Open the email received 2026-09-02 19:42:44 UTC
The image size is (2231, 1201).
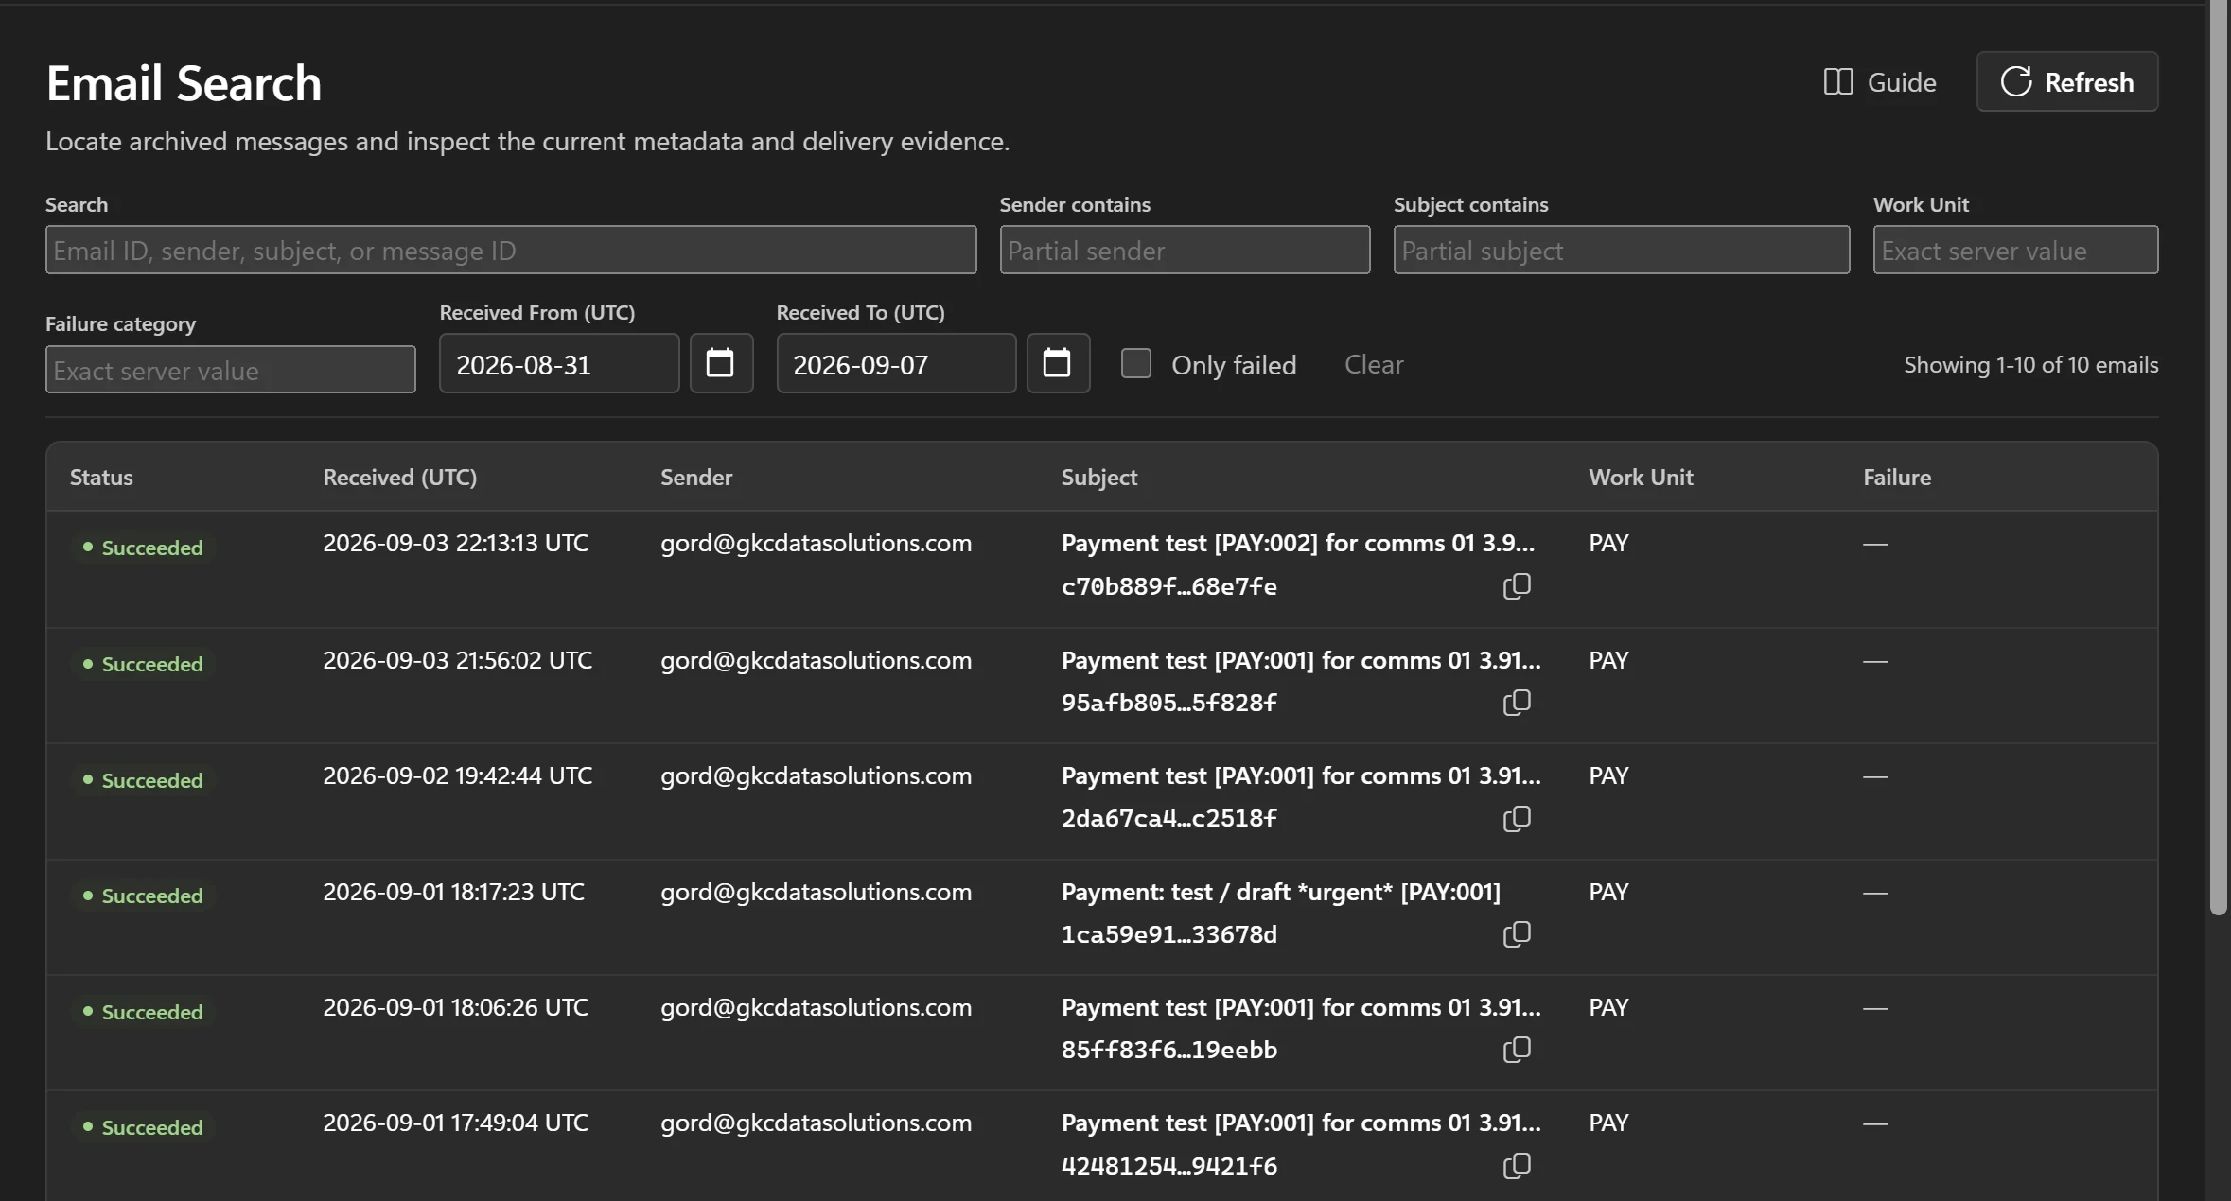[1101, 801]
